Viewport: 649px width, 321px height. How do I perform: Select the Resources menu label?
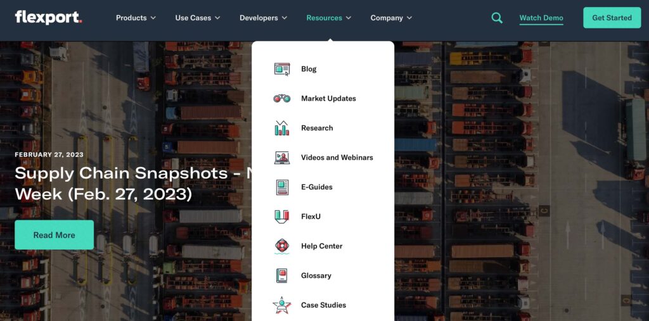(324, 18)
